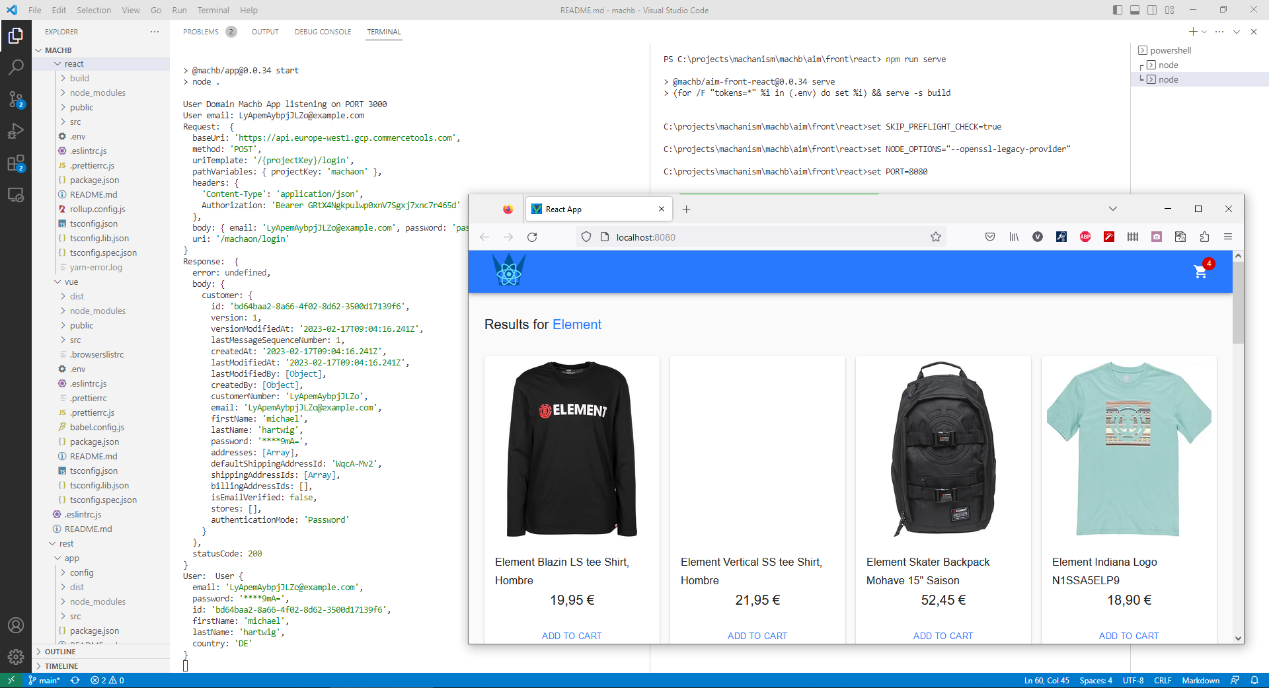This screenshot has width=1269, height=688.
Task: Add Element Vertical SS tee to cart
Action: [x=757, y=636]
